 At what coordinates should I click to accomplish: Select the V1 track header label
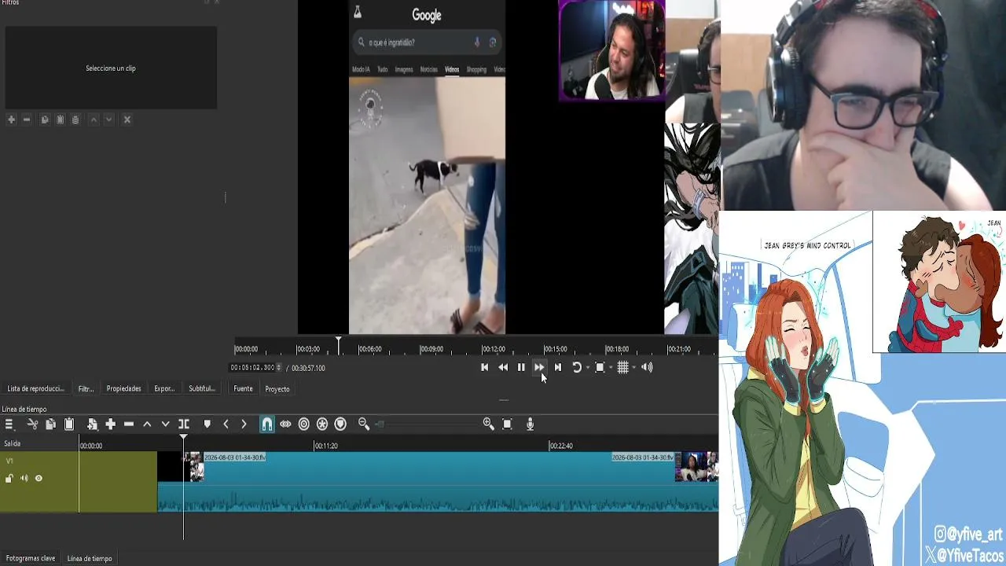(9, 461)
